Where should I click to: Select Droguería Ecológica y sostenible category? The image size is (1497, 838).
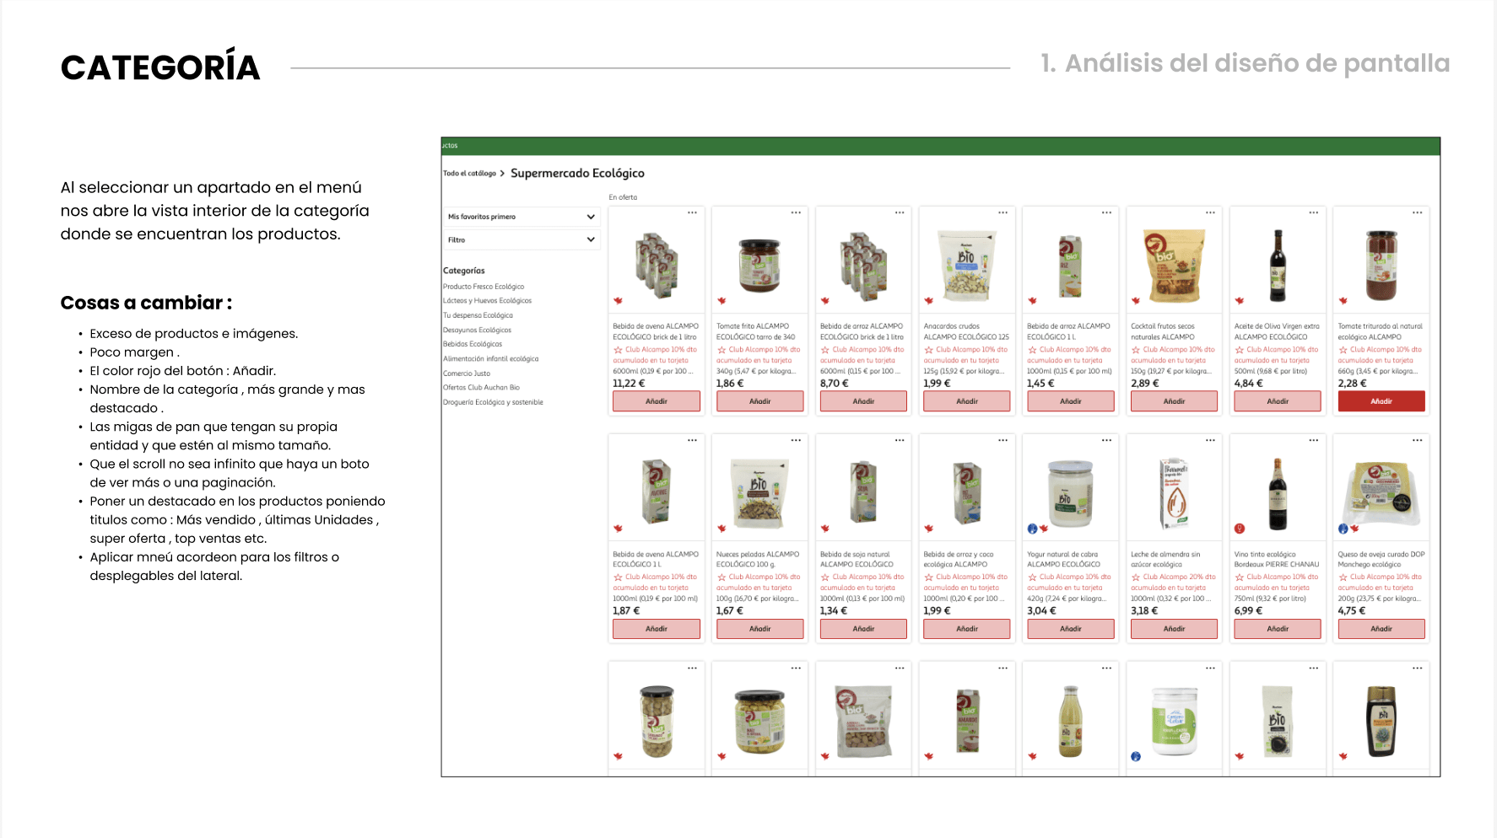click(x=493, y=402)
